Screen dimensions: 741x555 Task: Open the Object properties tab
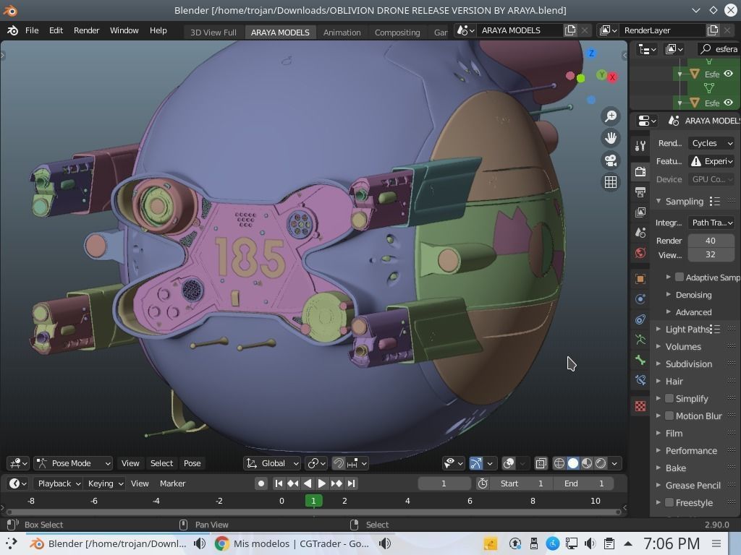[x=640, y=278]
